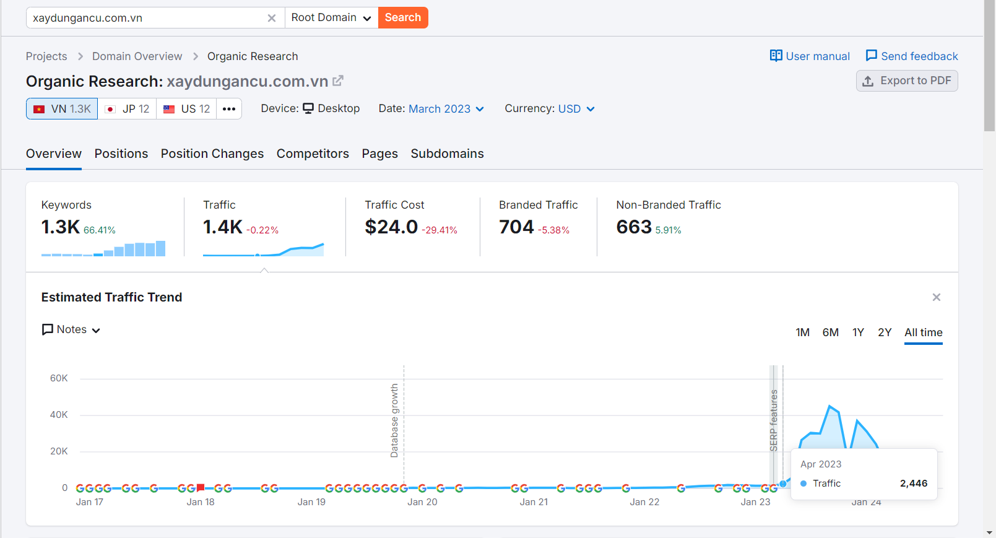The image size is (996, 538).
Task: Set chart range to All time
Action: pyautogui.click(x=924, y=332)
